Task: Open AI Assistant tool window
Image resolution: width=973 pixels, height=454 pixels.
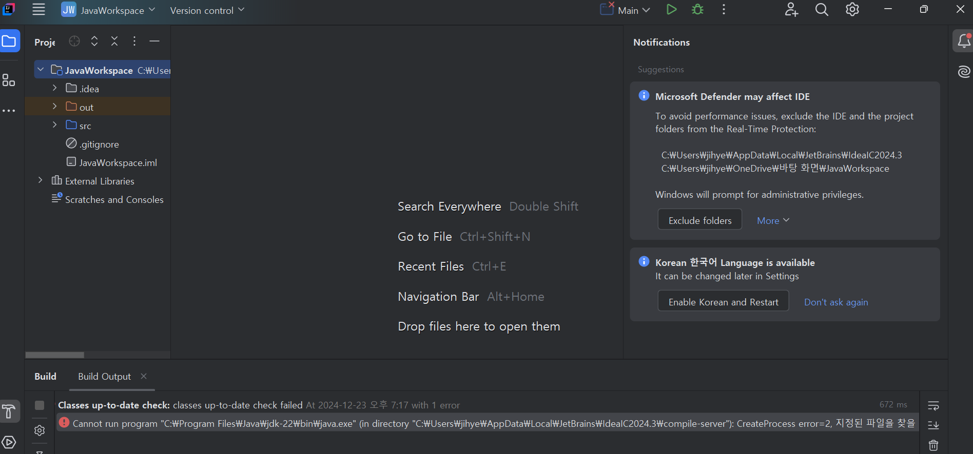Action: [964, 72]
